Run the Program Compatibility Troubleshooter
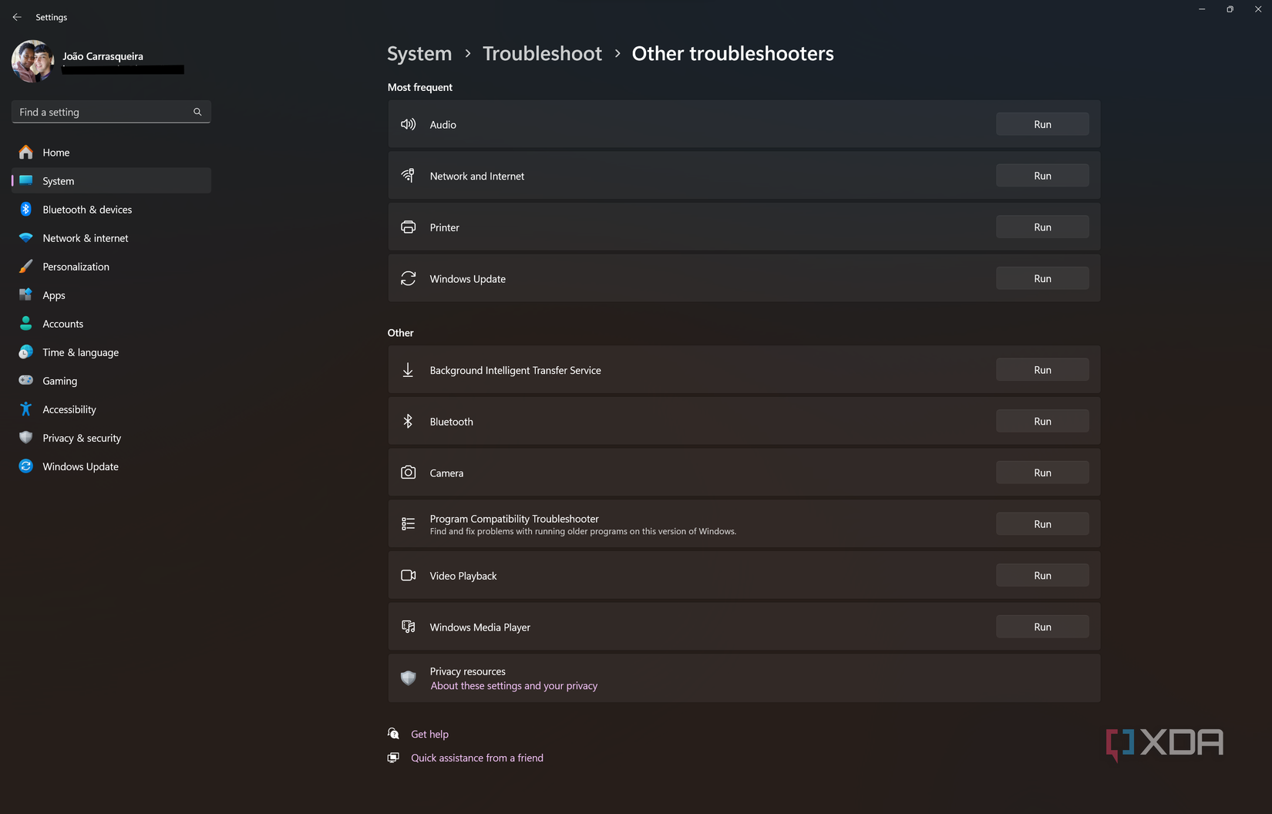This screenshot has width=1272, height=814. (1042, 524)
